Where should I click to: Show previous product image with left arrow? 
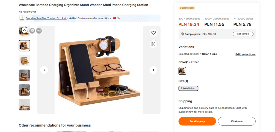(44, 70)
